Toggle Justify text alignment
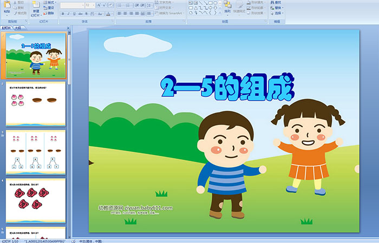379x243 pixels. click(137, 14)
